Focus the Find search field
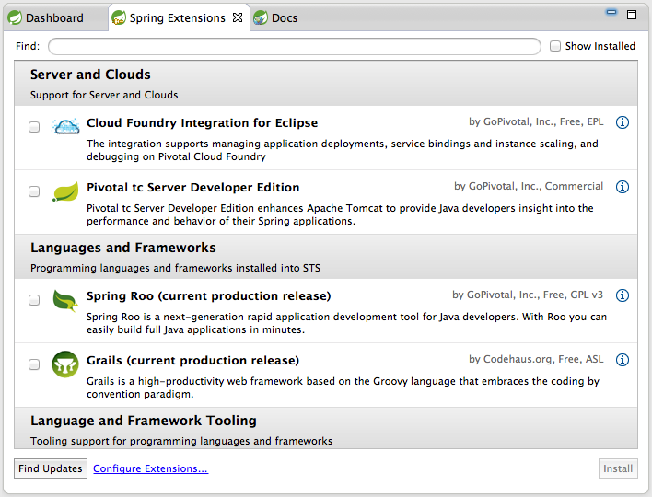The image size is (652, 497). click(295, 46)
